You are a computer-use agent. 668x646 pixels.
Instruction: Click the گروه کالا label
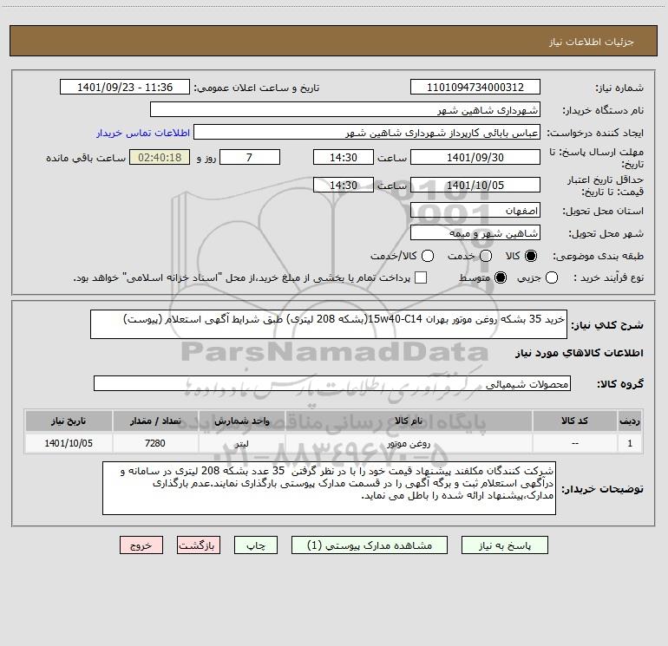pos(620,384)
